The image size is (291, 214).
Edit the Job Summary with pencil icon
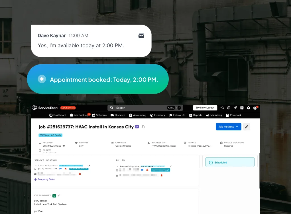click(x=59, y=195)
